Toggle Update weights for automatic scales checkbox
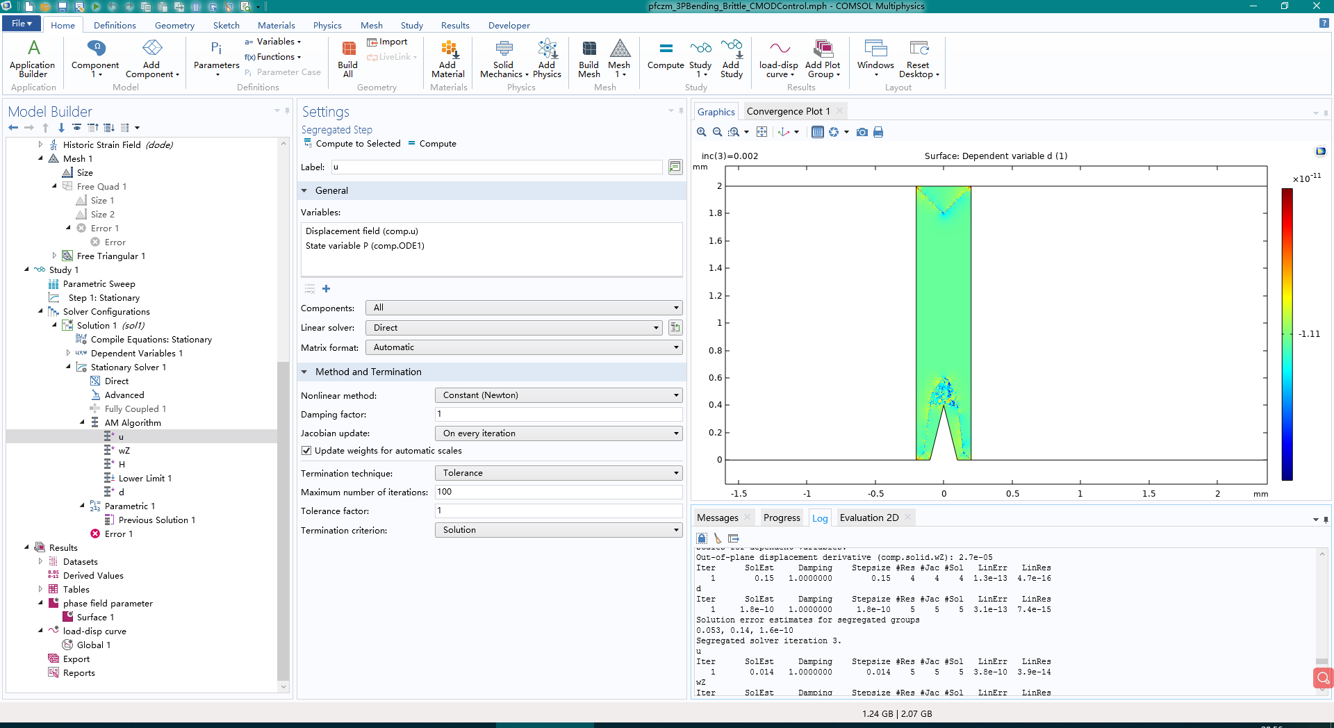1334x728 pixels. point(306,451)
